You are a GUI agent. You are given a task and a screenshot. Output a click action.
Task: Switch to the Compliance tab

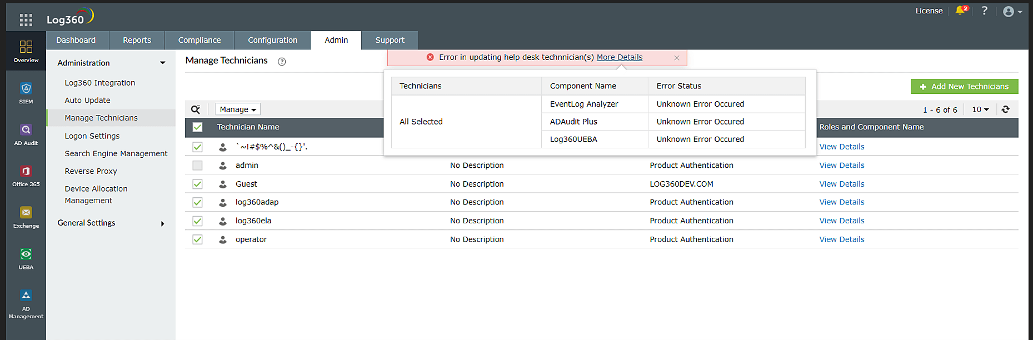click(199, 40)
